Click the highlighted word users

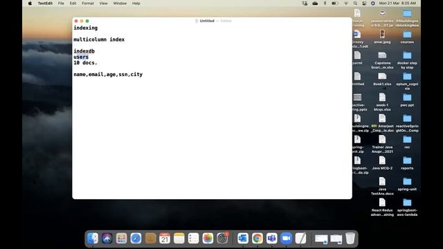point(81,57)
